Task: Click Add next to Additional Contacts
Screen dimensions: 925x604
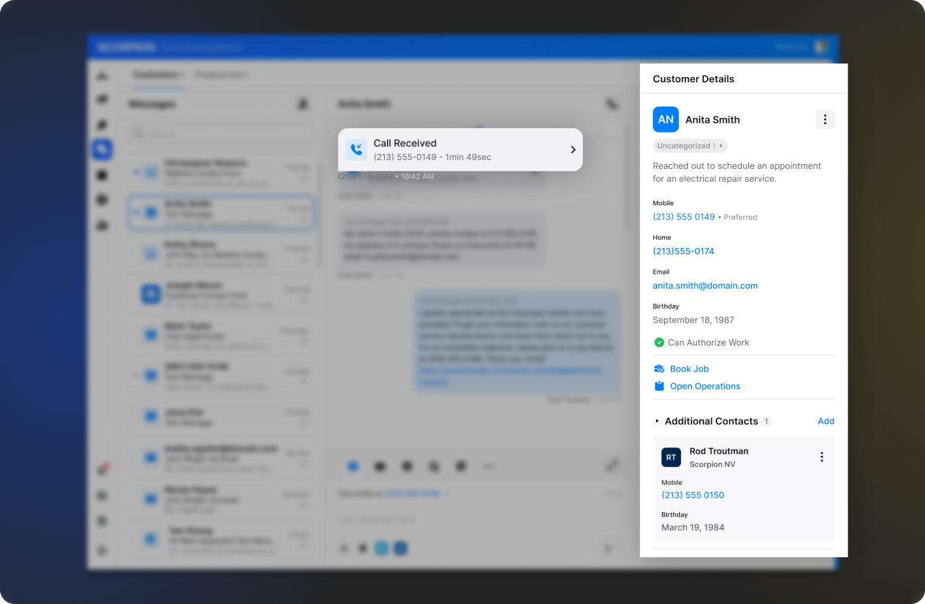Action: pyautogui.click(x=826, y=421)
